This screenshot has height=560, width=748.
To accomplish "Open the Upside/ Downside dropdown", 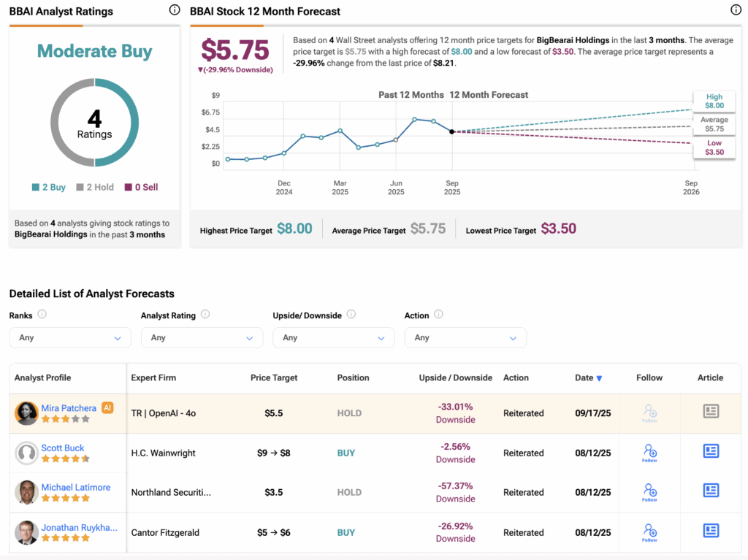I will [333, 338].
